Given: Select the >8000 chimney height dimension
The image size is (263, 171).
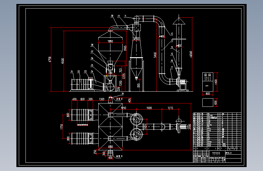Looking at the screenshot, I should click(191, 54).
